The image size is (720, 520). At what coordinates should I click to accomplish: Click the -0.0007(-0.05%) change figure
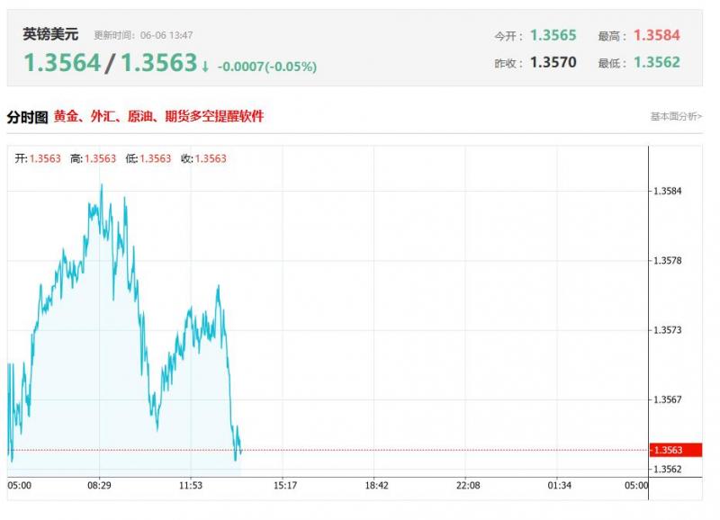click(267, 67)
